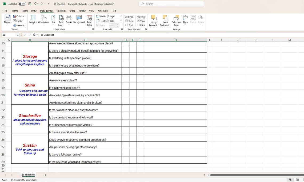Open the Selection Pane
The width and height of the screenshot is (304, 182).
pos(176,20)
